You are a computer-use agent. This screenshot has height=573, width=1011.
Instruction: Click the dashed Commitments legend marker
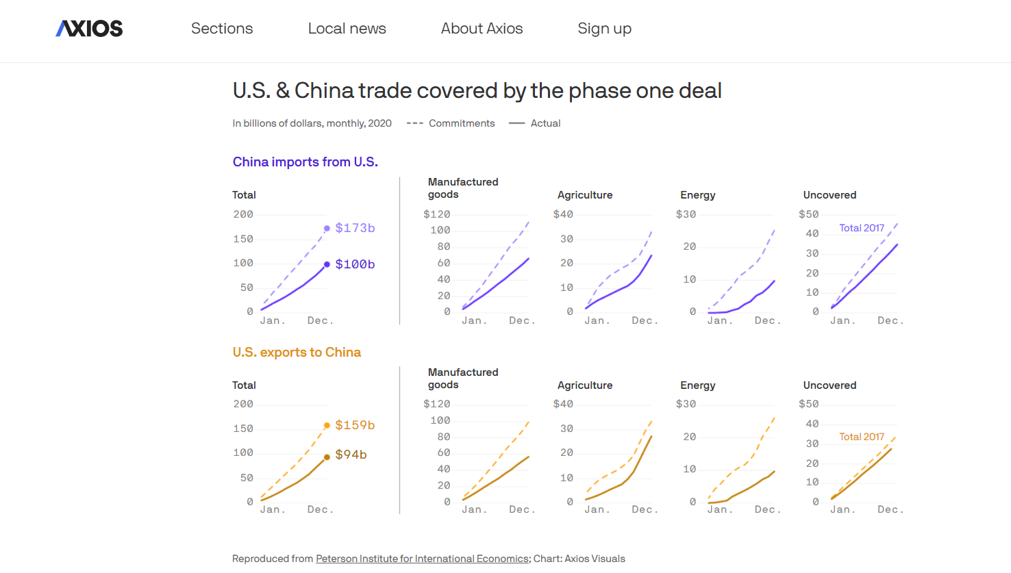coord(414,123)
